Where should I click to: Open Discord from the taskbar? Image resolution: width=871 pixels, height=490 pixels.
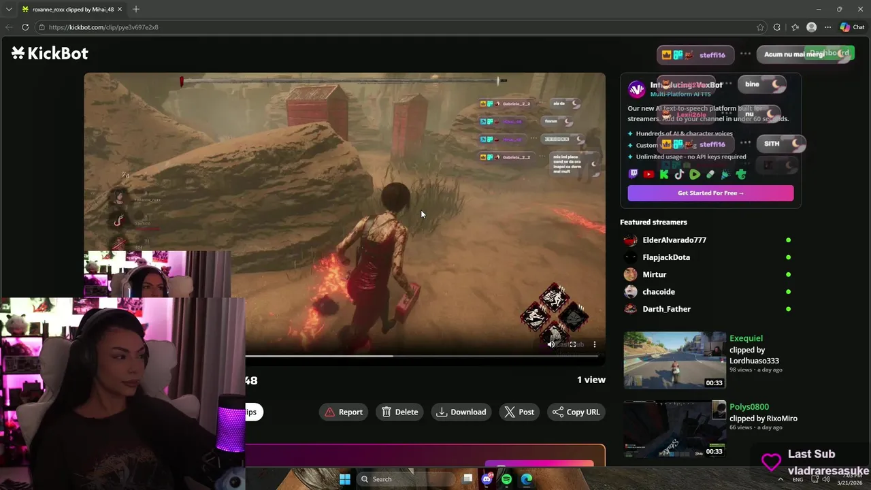(x=487, y=479)
